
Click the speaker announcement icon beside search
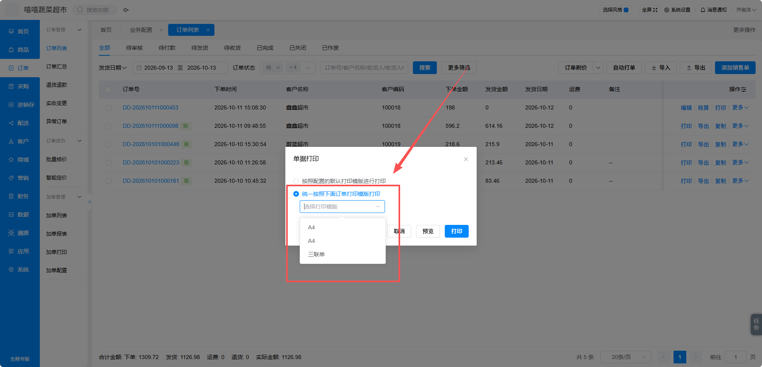pyautogui.click(x=126, y=10)
